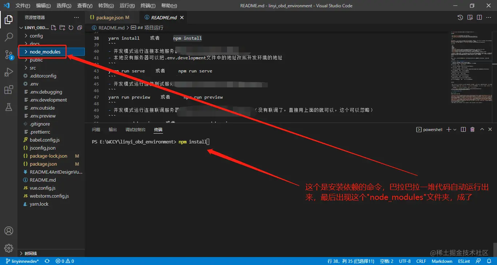Change the CRLF end of line sequence
497x265 pixels.
point(421,261)
